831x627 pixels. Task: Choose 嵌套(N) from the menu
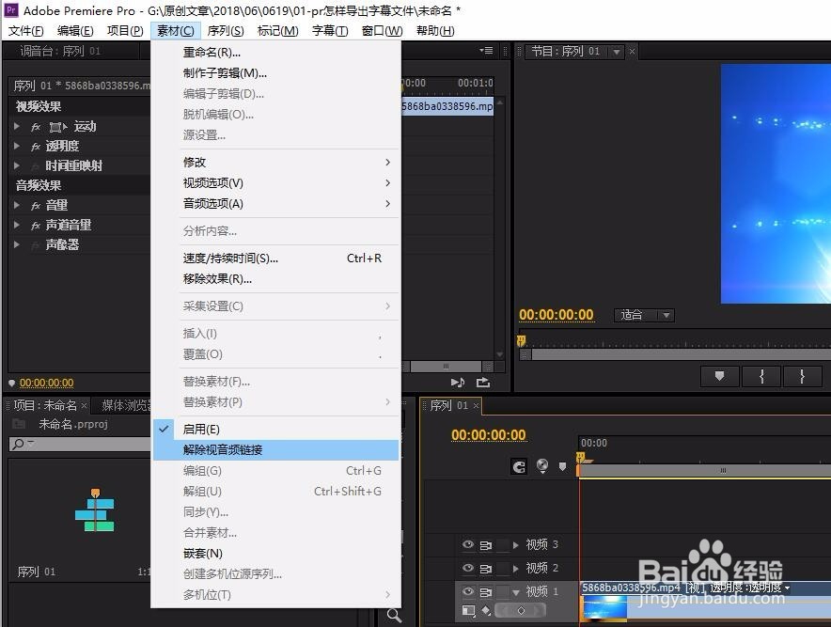tap(275, 554)
